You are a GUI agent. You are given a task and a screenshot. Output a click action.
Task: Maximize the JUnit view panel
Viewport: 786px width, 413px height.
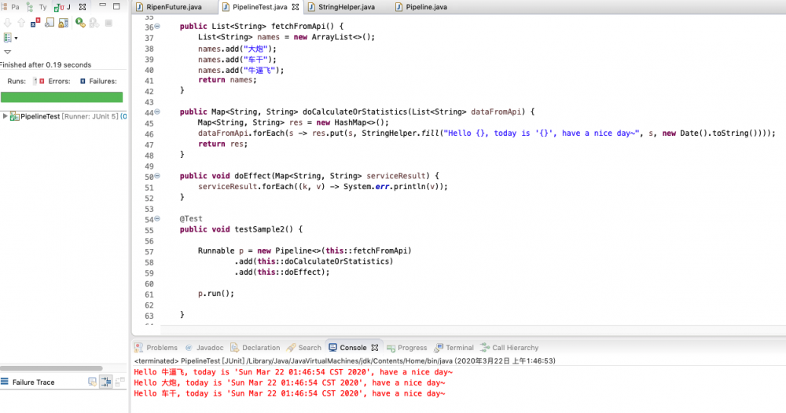click(x=117, y=6)
